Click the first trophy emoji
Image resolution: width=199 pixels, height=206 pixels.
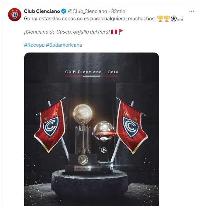tap(160, 19)
